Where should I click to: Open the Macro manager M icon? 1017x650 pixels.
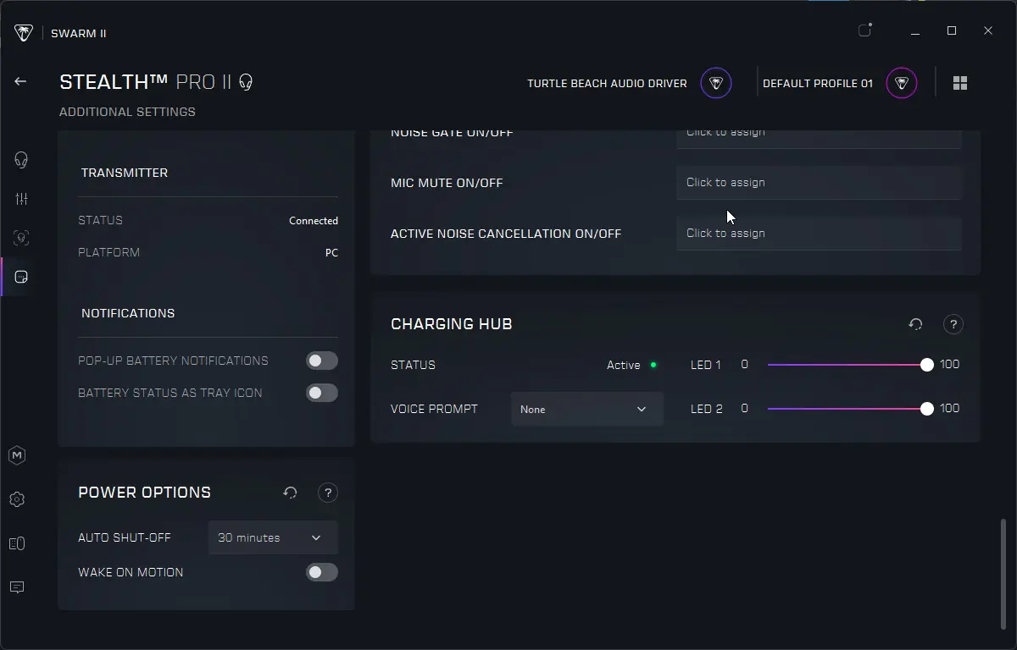pyautogui.click(x=17, y=455)
